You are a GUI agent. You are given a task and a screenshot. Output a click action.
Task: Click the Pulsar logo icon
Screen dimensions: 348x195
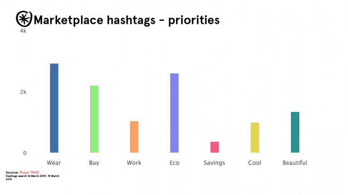(x=24, y=19)
